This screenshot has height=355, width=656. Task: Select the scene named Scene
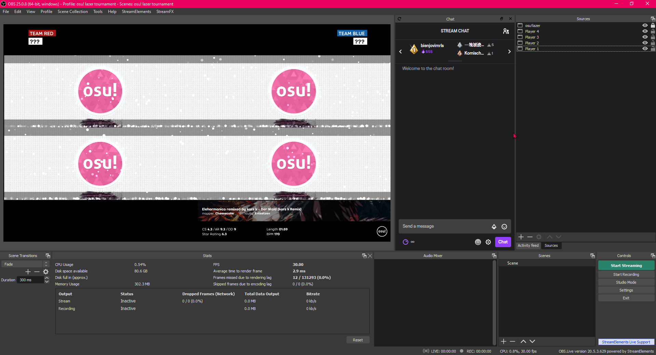pyautogui.click(x=547, y=264)
